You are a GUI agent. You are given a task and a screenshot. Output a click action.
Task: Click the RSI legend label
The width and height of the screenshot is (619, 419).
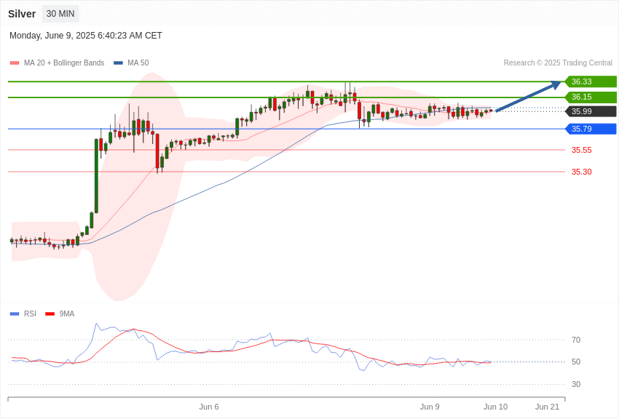[x=30, y=314]
